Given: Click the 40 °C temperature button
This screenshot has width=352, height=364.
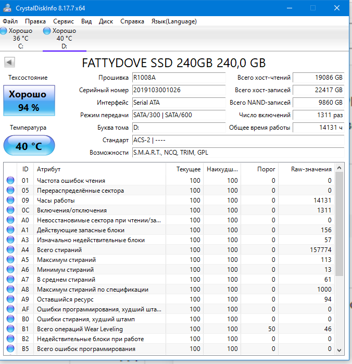Looking at the screenshot, I should pyautogui.click(x=29, y=146).
